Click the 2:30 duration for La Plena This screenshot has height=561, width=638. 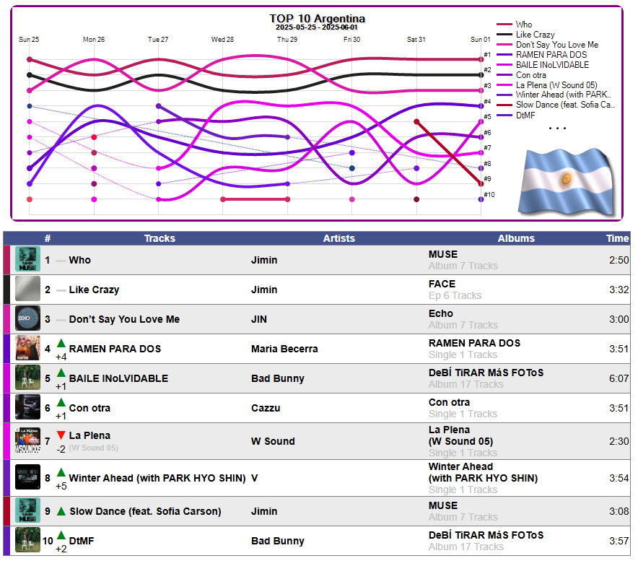[x=619, y=441]
